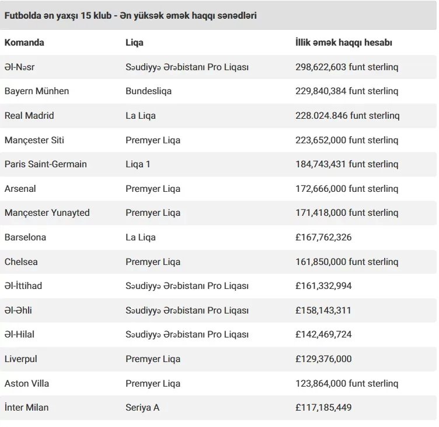The height and width of the screenshot is (427, 439).
Task: Click the Bayern Münhen team cell
Action: (36, 91)
